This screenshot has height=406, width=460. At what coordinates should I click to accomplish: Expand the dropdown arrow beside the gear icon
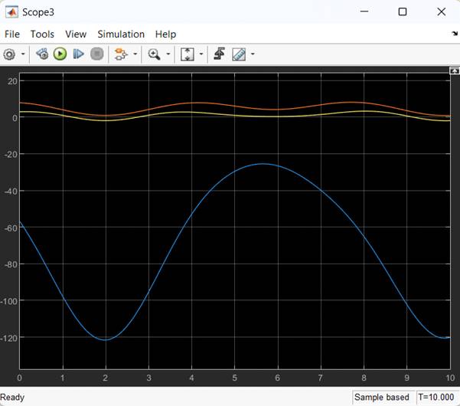coord(23,54)
